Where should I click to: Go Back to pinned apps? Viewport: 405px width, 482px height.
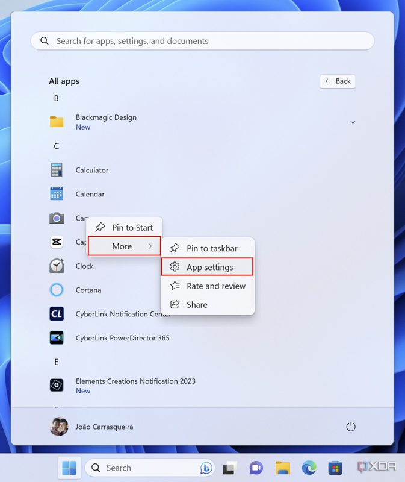(x=338, y=81)
